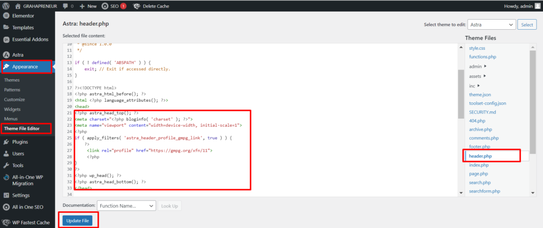Viewport: 543px width, 228px height.
Task: Click the Users person icon
Action: pyautogui.click(x=6, y=153)
